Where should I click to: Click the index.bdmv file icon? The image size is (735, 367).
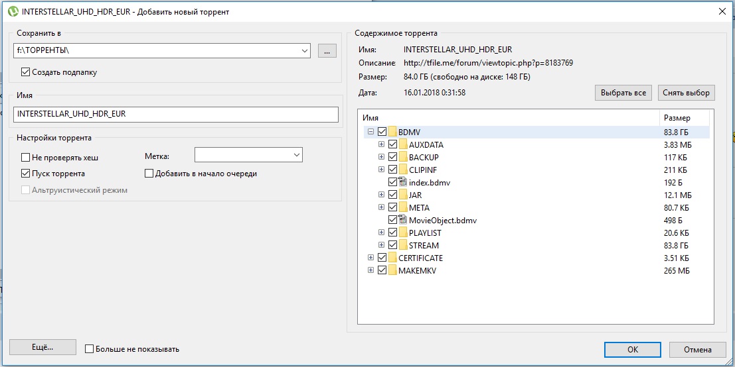[402, 182]
